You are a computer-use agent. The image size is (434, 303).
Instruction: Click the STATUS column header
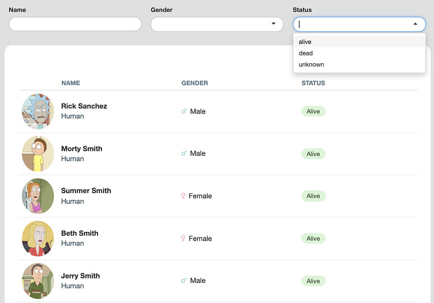(x=313, y=83)
